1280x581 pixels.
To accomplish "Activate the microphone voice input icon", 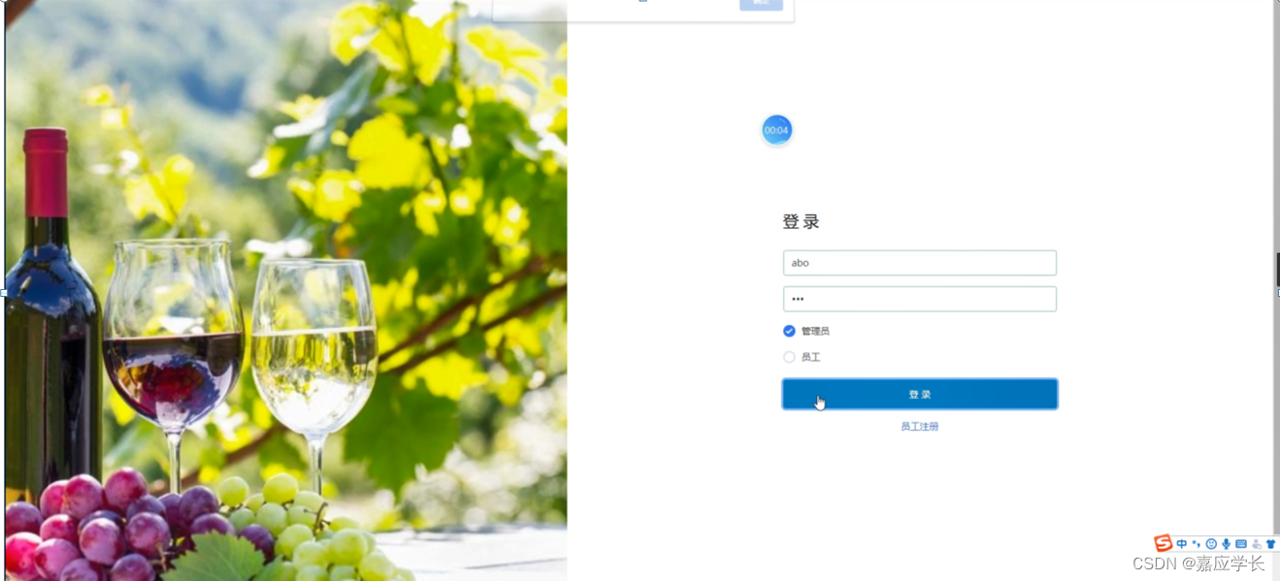I will pyautogui.click(x=1226, y=544).
